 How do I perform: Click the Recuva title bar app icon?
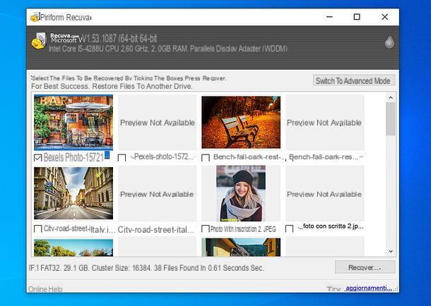tap(35, 17)
